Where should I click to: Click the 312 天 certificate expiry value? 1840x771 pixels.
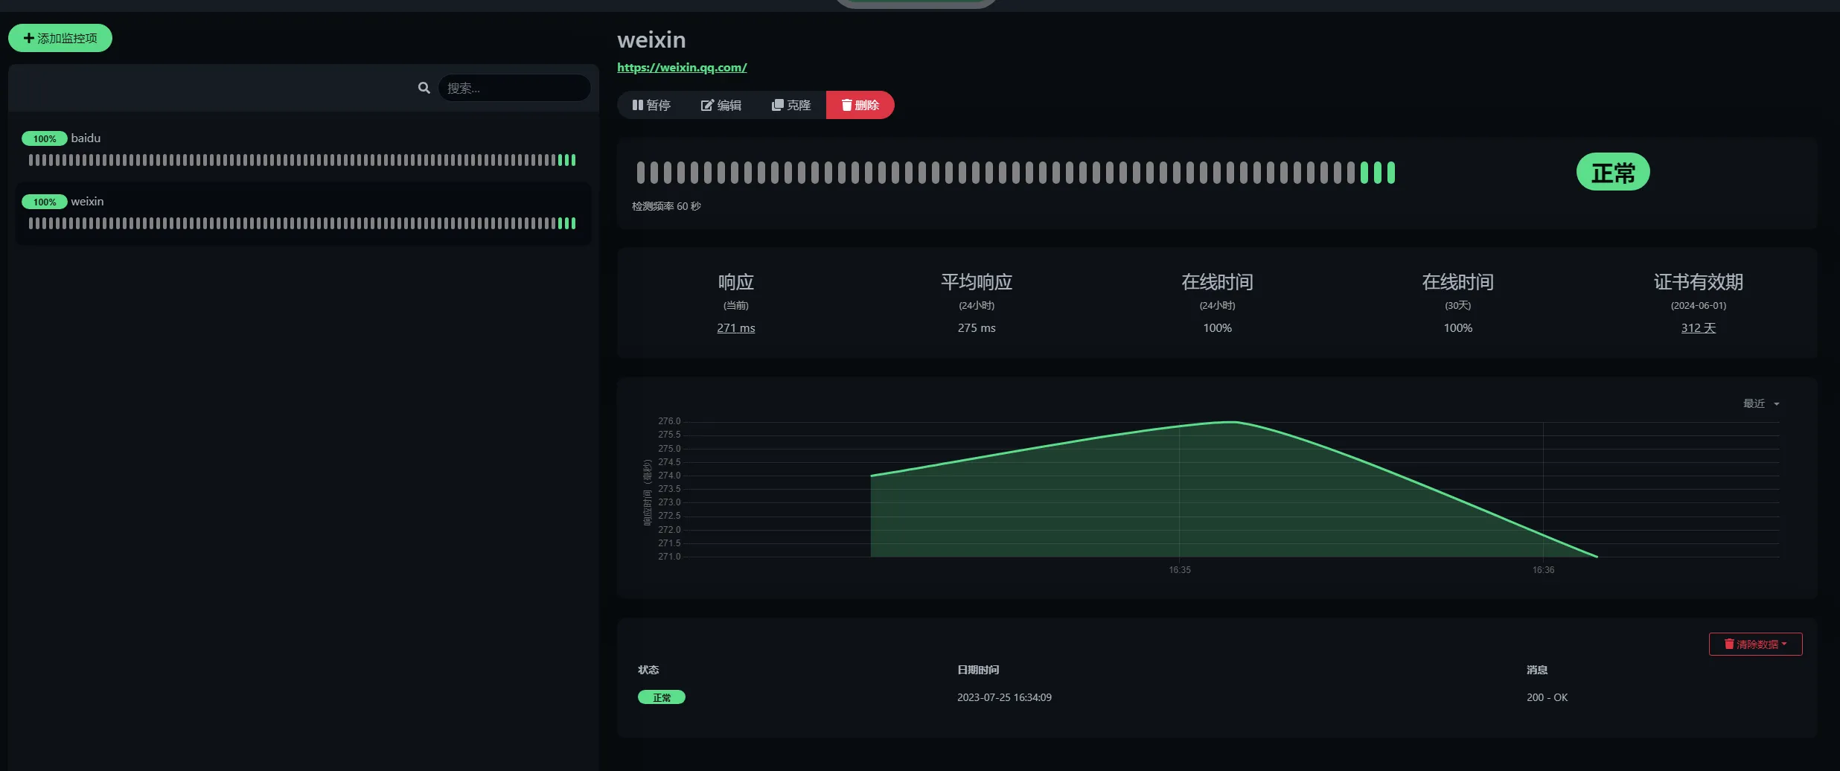click(1698, 327)
